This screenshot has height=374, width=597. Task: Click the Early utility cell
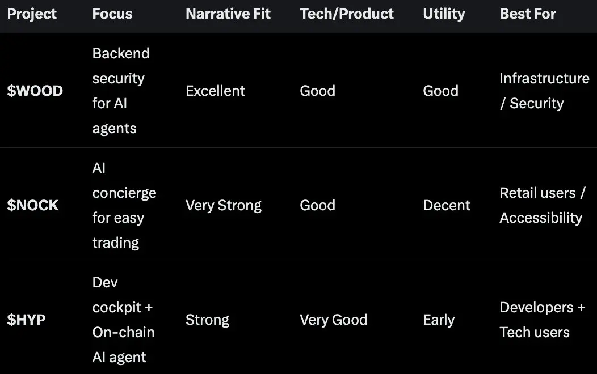439,320
